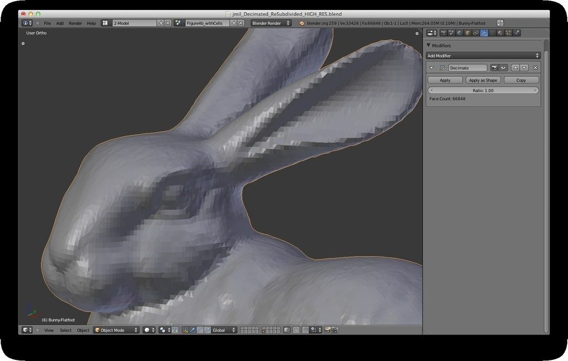Open the Object Mode selector

[x=116, y=330]
